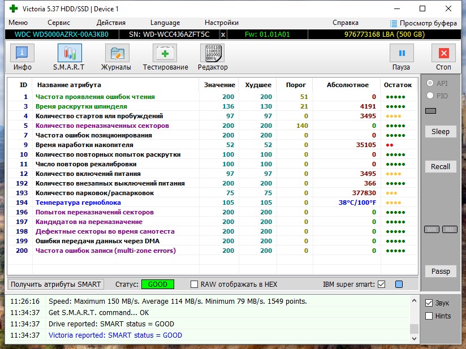Click the red Стоп stop icon

tap(443, 53)
